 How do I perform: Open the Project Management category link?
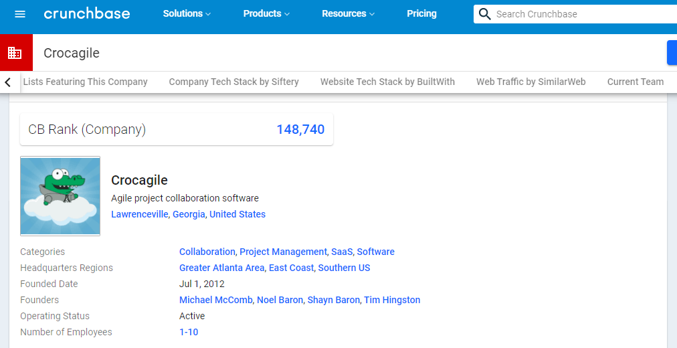283,252
